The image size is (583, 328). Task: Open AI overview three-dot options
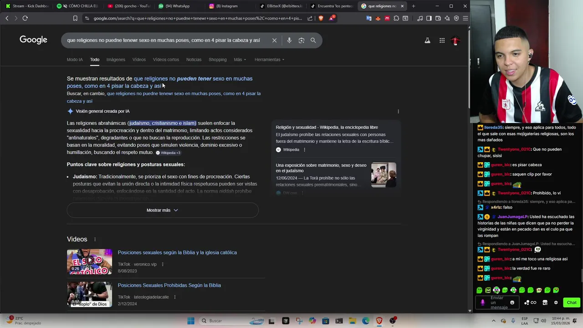point(398,112)
